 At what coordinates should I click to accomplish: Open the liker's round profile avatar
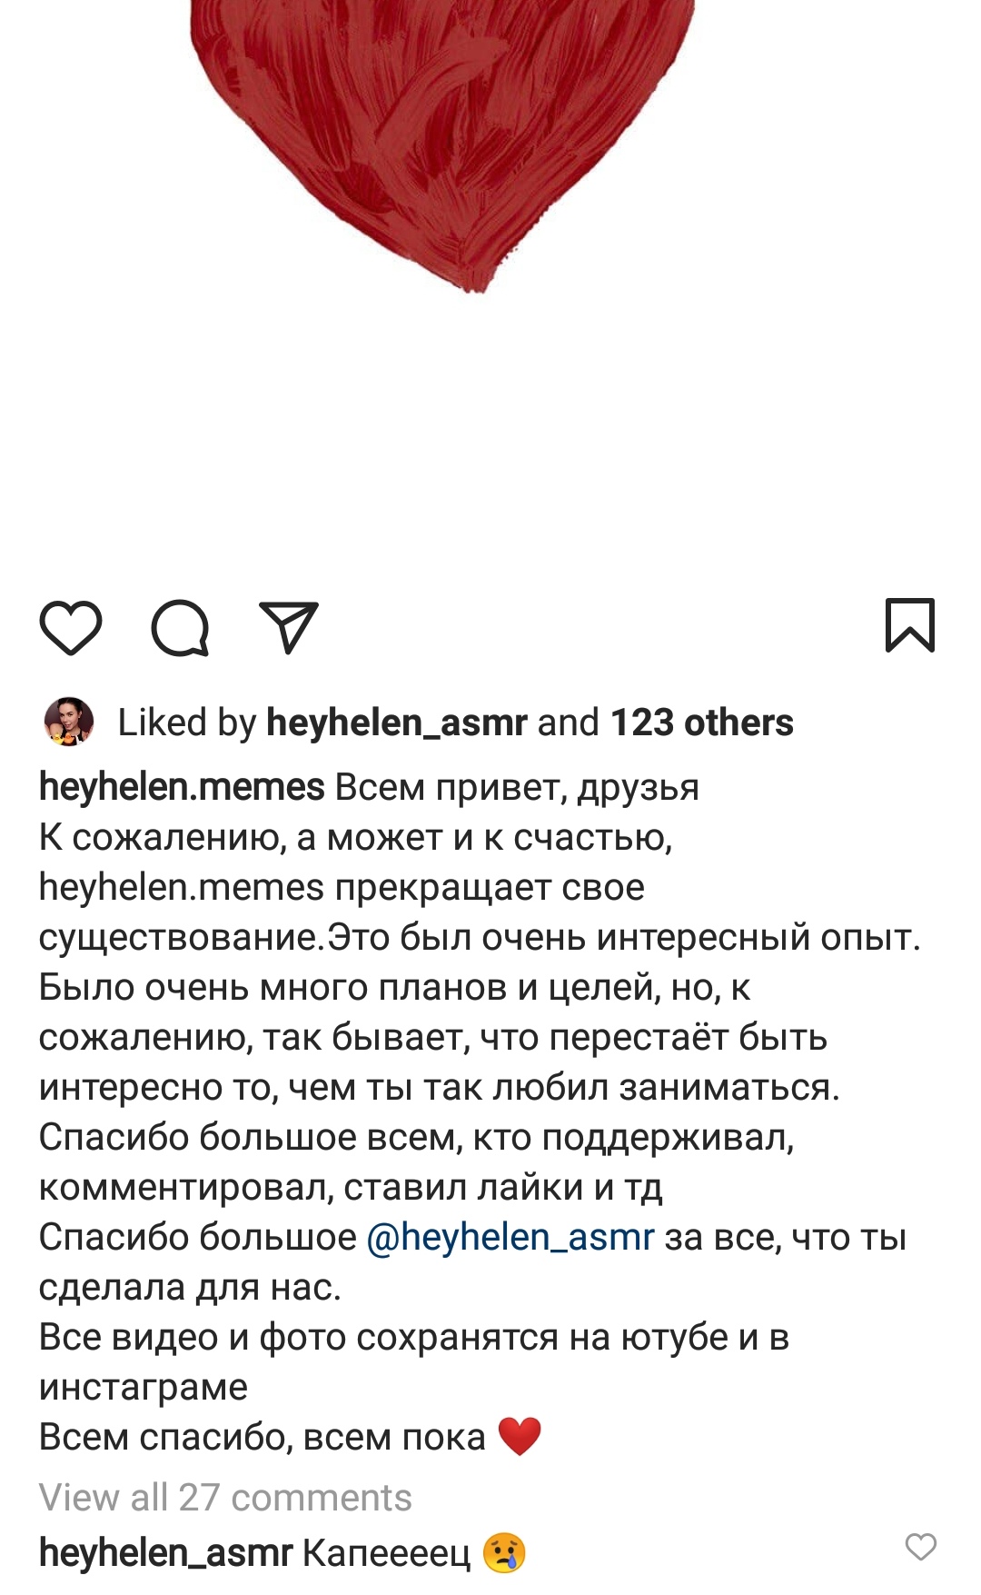(69, 722)
